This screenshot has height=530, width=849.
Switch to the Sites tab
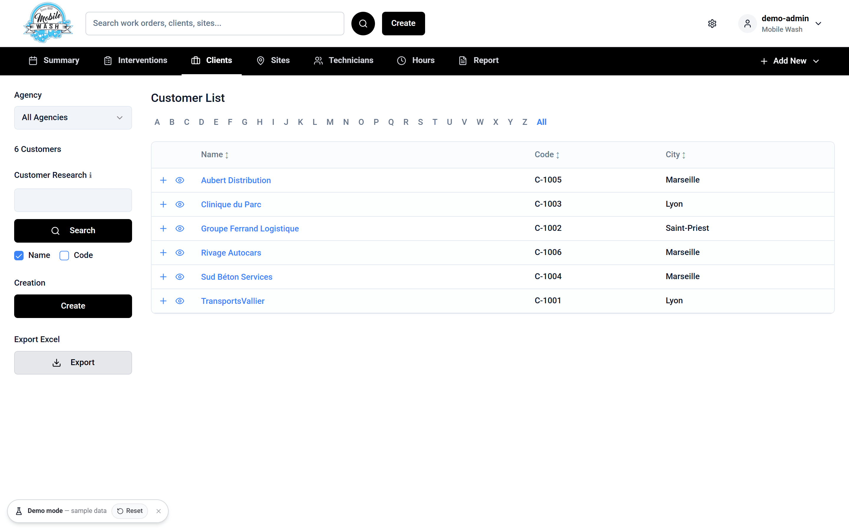273,61
